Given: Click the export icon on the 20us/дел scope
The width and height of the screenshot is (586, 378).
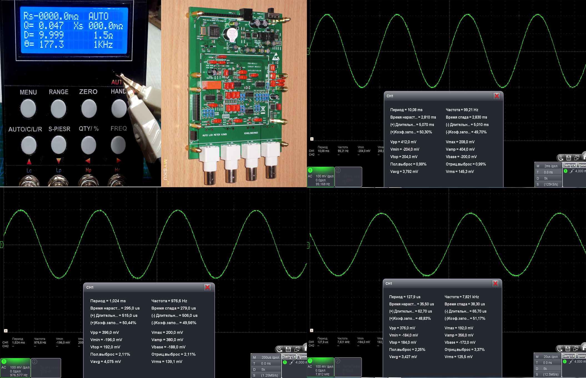Looking at the screenshot, I should (x=576, y=349).
